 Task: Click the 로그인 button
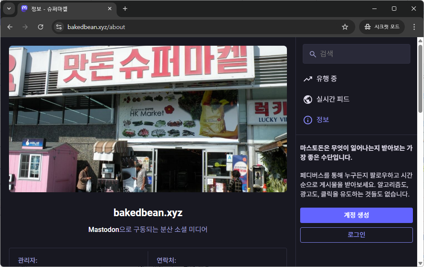click(356, 235)
